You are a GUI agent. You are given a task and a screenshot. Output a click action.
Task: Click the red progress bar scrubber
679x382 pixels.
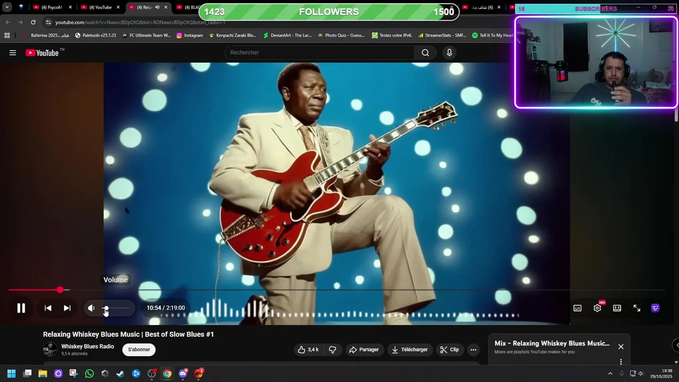[60, 290]
